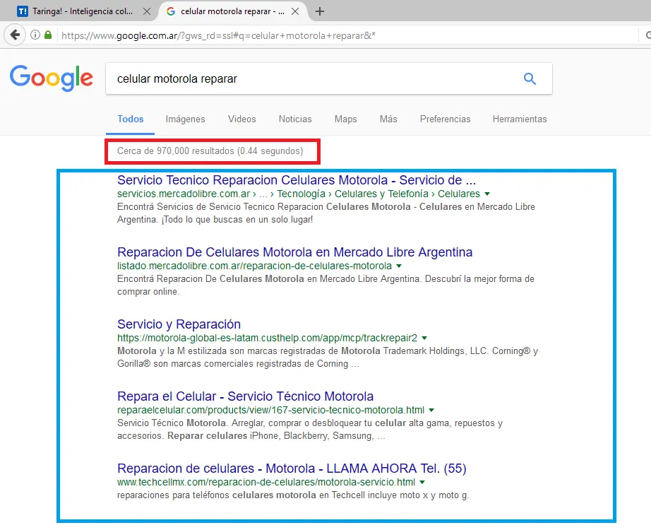Select the Todos search tab
Screen dimensions: 651x530
coord(131,119)
